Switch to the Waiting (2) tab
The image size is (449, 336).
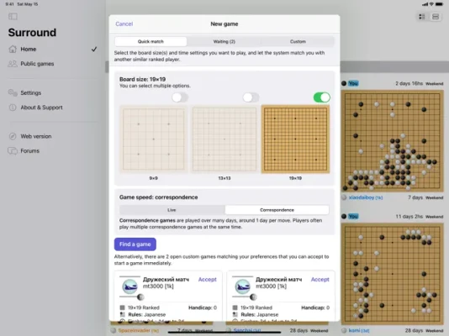coord(225,41)
